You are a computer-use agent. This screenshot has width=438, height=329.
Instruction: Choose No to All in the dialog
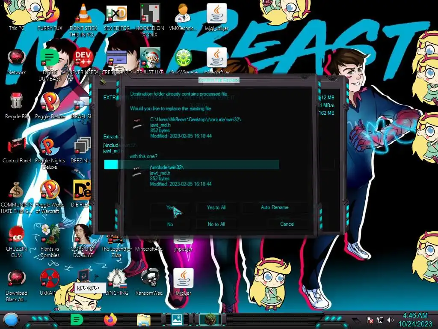216,224
